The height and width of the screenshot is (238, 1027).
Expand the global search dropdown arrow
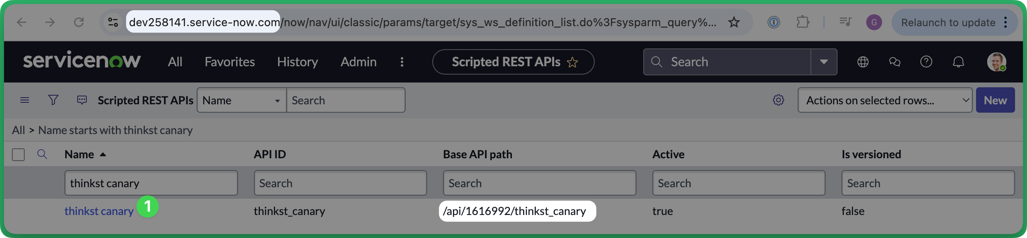(824, 62)
